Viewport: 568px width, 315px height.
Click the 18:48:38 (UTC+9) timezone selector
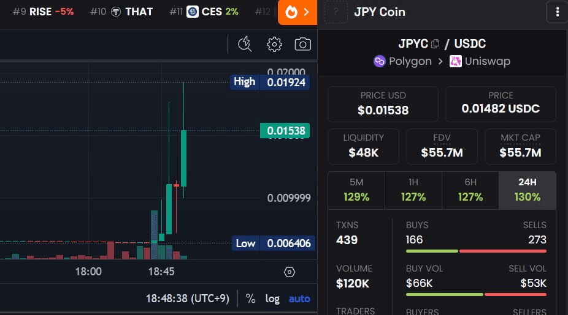(187, 298)
